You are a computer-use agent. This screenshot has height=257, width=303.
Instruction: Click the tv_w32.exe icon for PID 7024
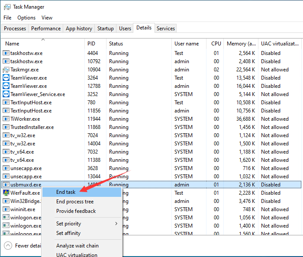coord(6,135)
